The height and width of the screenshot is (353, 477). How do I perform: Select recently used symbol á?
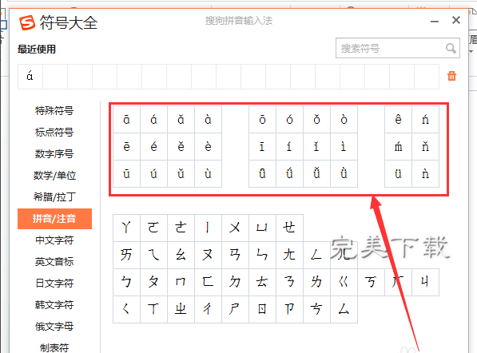(30, 77)
